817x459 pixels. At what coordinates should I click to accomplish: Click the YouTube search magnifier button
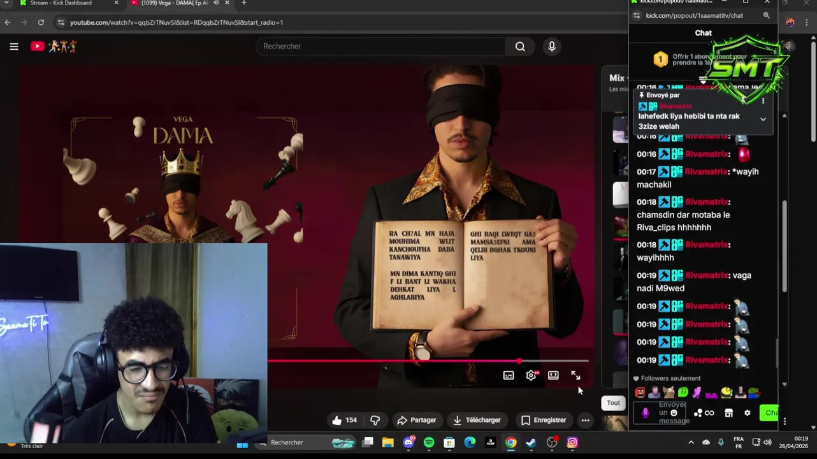tap(520, 47)
